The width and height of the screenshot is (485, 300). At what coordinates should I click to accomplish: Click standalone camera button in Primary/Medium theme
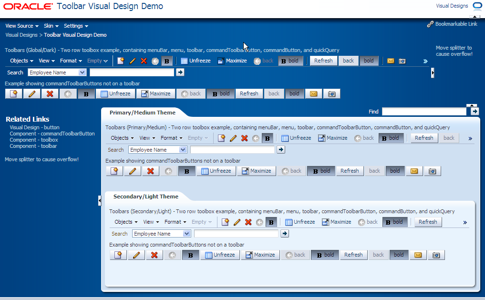(433, 171)
